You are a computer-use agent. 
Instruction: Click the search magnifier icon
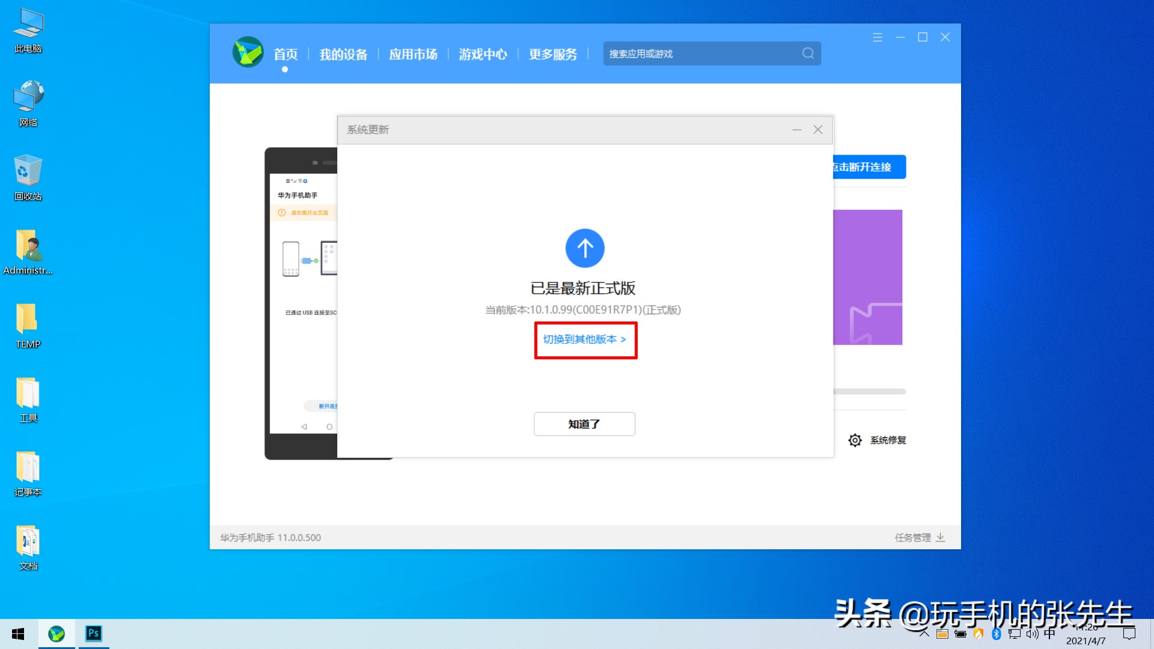(808, 53)
